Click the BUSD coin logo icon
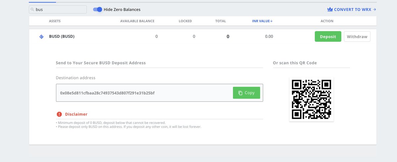The image size is (397, 162). point(41,37)
